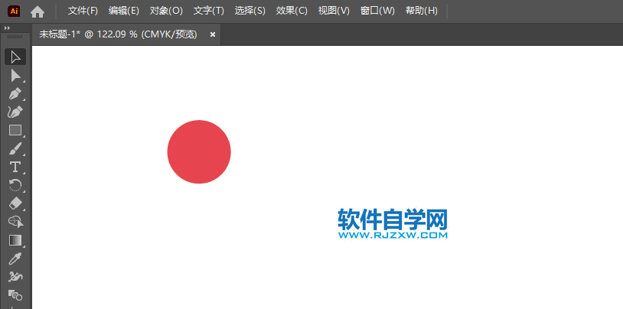Open the 编辑(E) menu
The image size is (623, 309).
coord(124,11)
